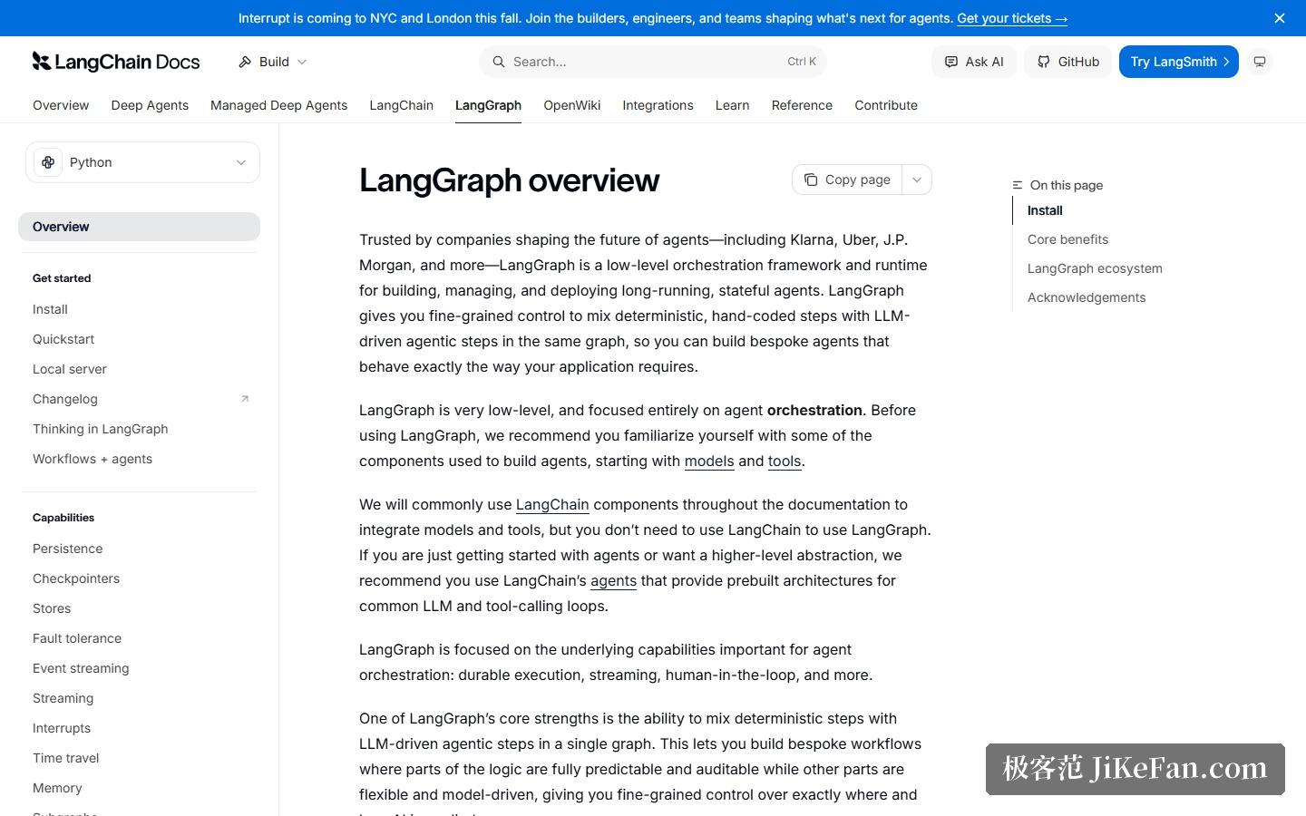Image resolution: width=1306 pixels, height=816 pixels.
Task: Toggle the theme mode monitor icon
Action: coord(1260,62)
